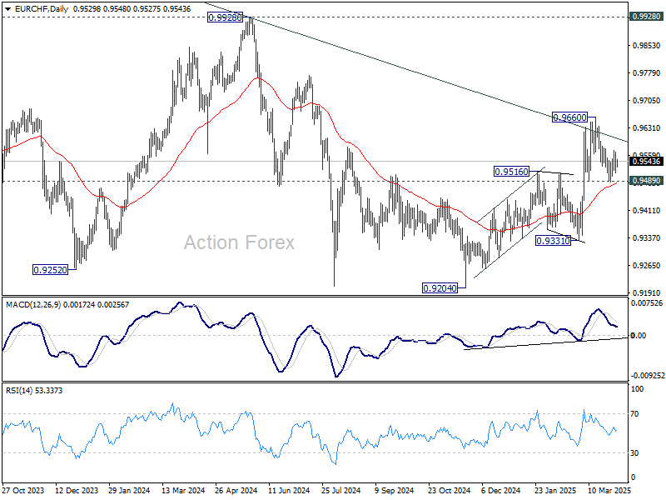Click the 29 Jan 2024 date label
This screenshot has height=500, width=666.
[129, 490]
